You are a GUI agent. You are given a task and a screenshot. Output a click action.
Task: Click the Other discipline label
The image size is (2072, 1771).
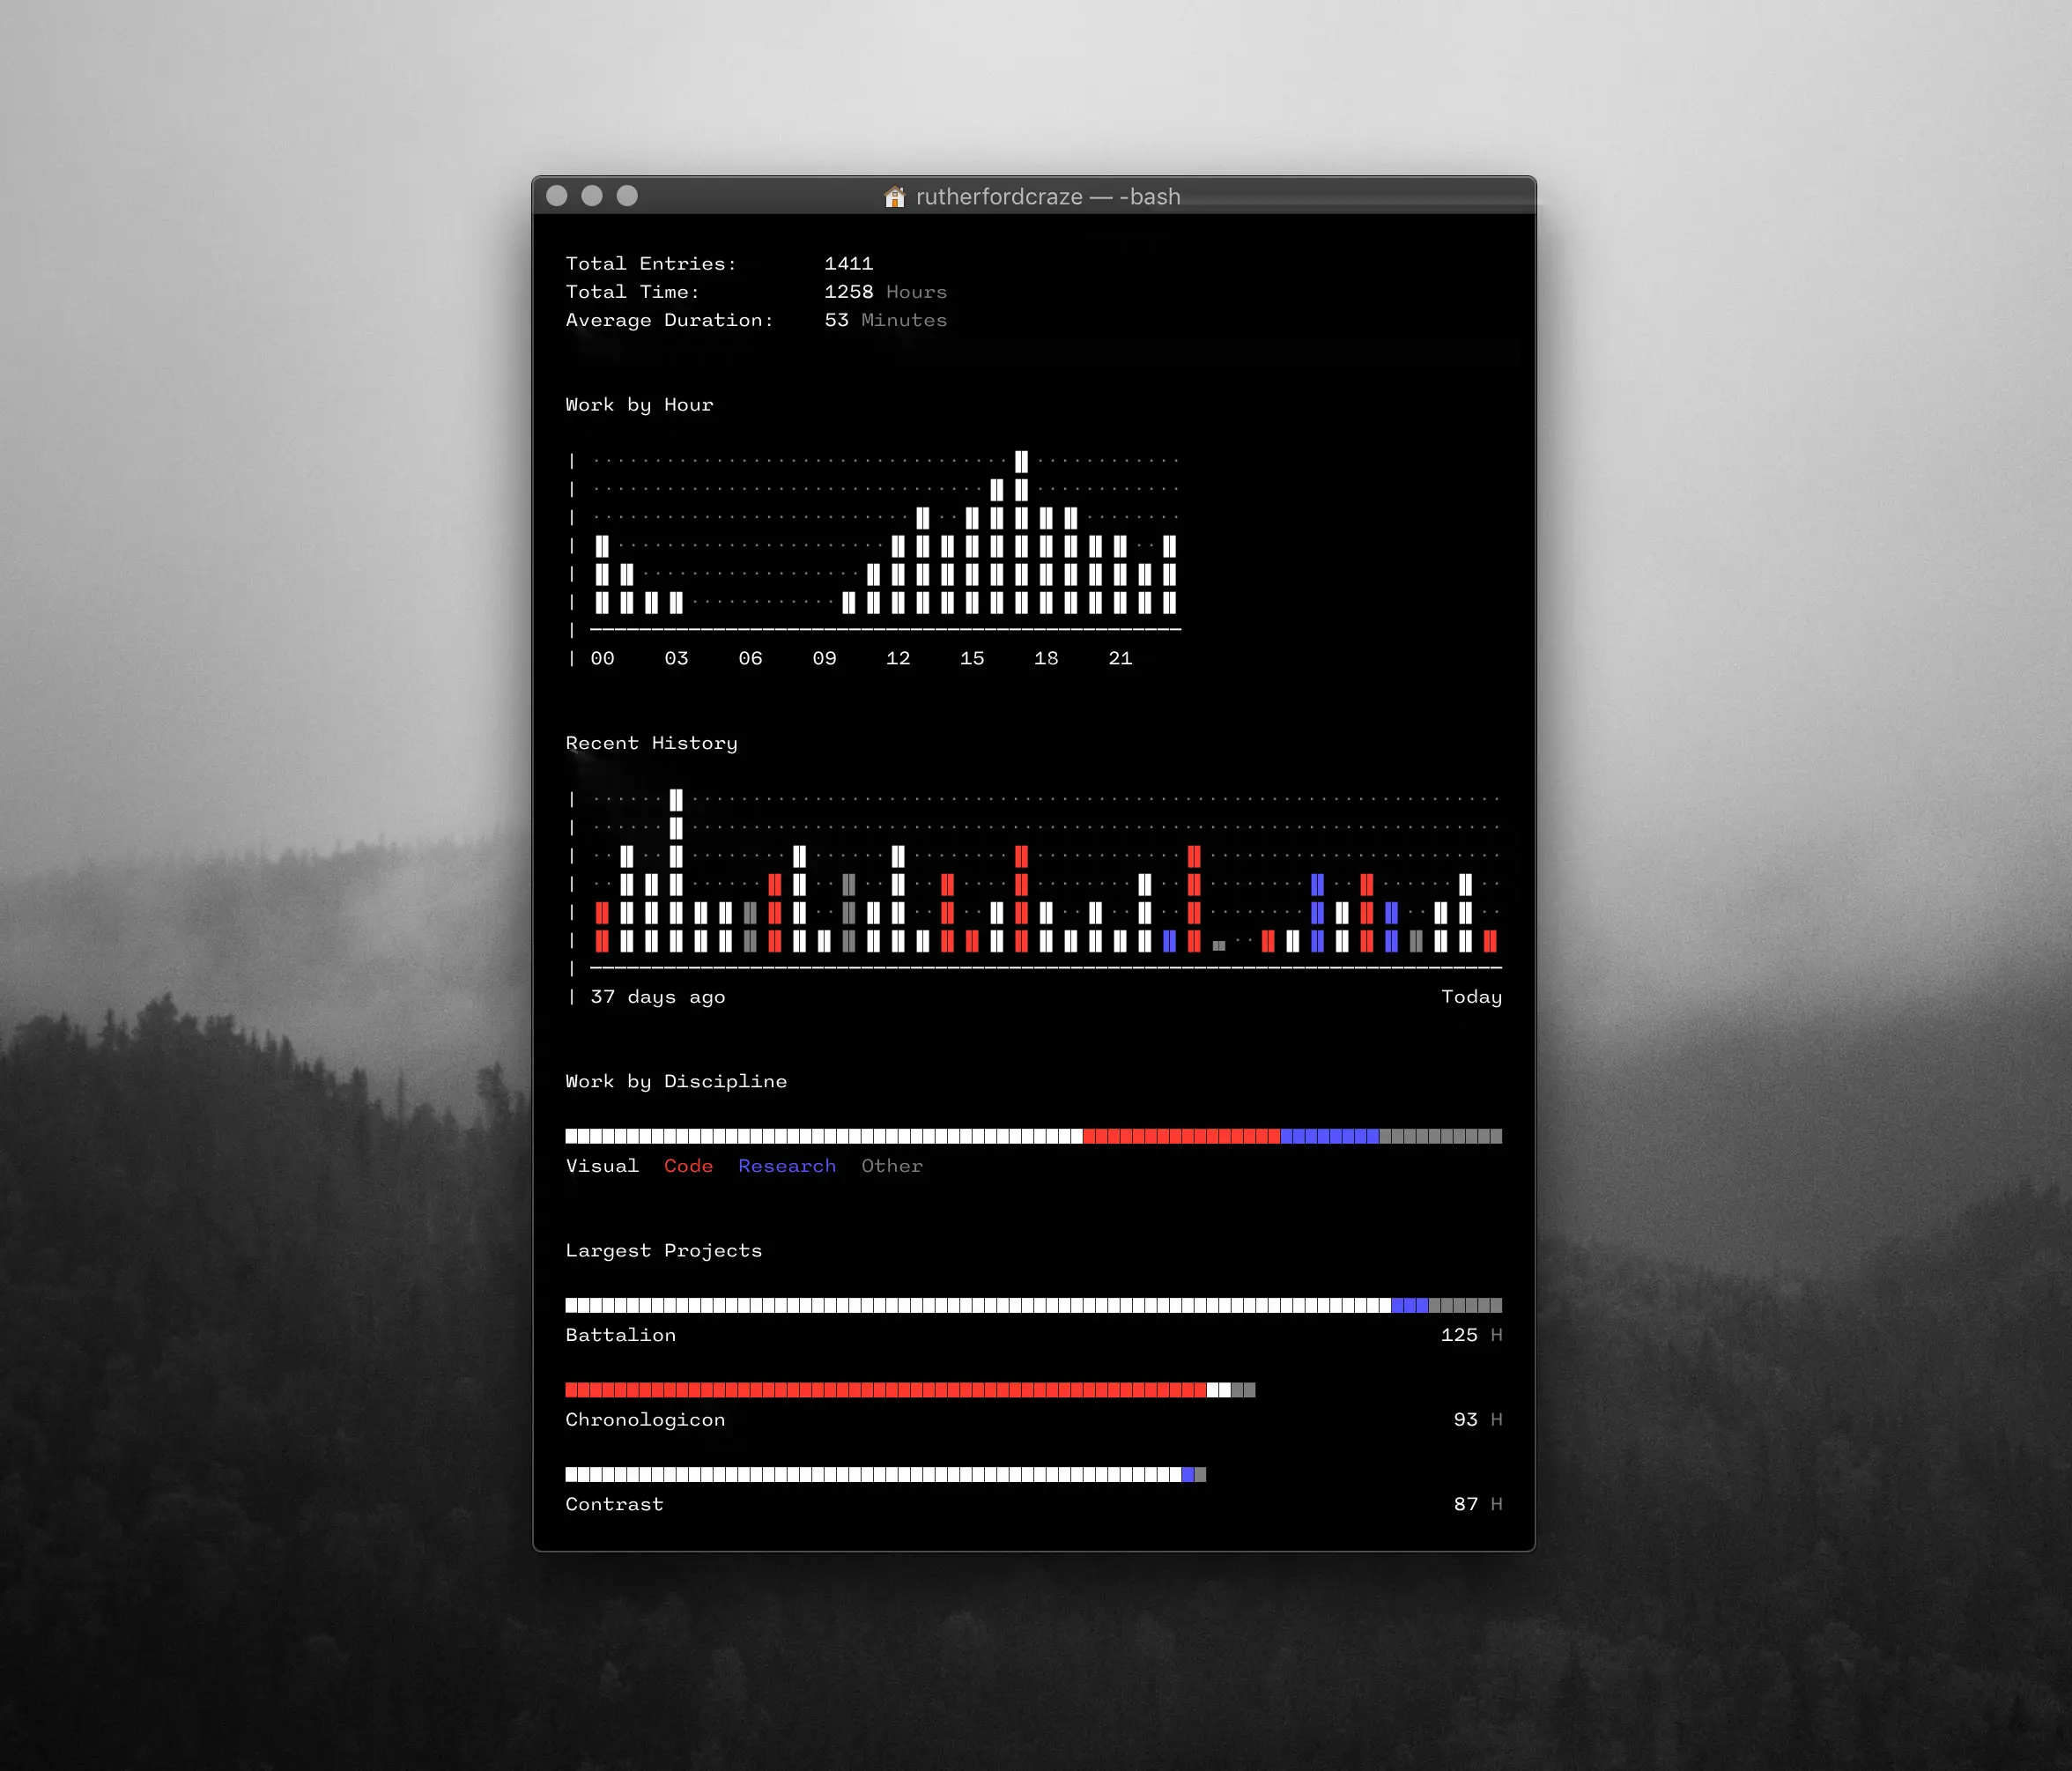point(891,1165)
